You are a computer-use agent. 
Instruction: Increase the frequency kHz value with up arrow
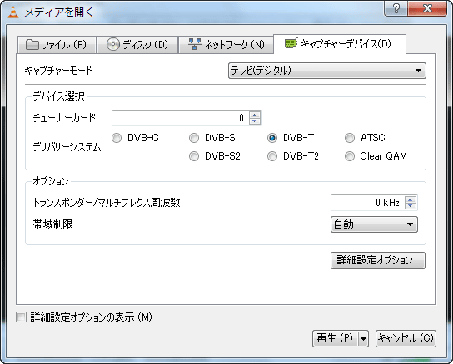pyautogui.click(x=411, y=199)
